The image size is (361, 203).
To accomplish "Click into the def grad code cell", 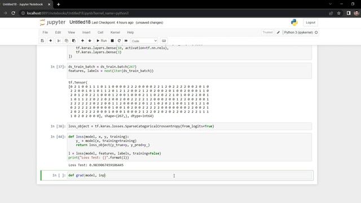I will coord(190,175).
